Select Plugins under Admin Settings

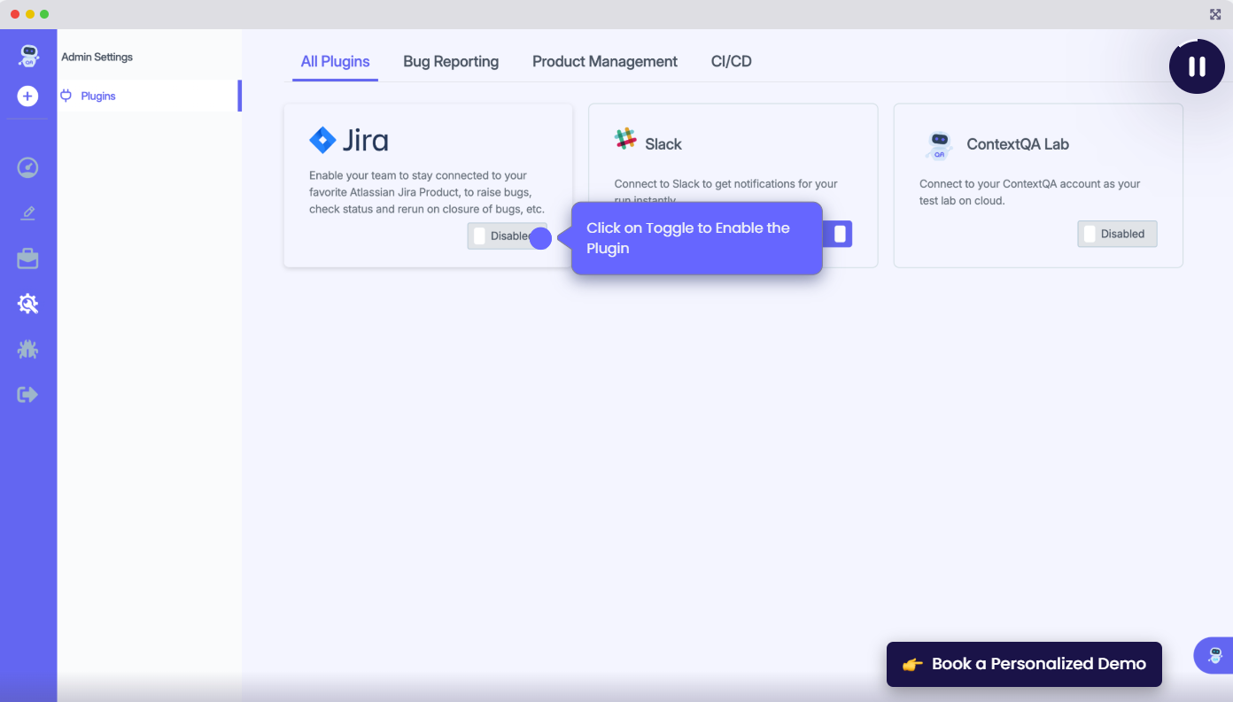point(98,96)
